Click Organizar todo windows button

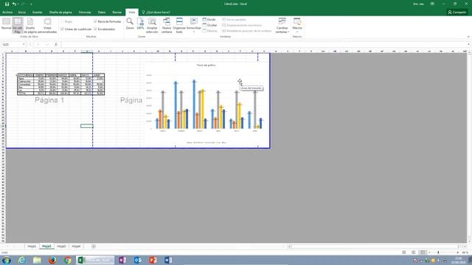click(179, 25)
